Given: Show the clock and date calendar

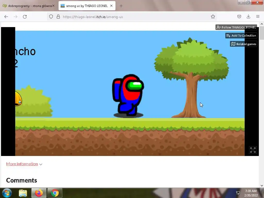Looking at the screenshot, I should (251, 193).
